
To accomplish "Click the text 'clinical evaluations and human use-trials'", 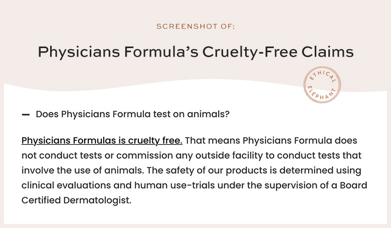I will [118, 185].
